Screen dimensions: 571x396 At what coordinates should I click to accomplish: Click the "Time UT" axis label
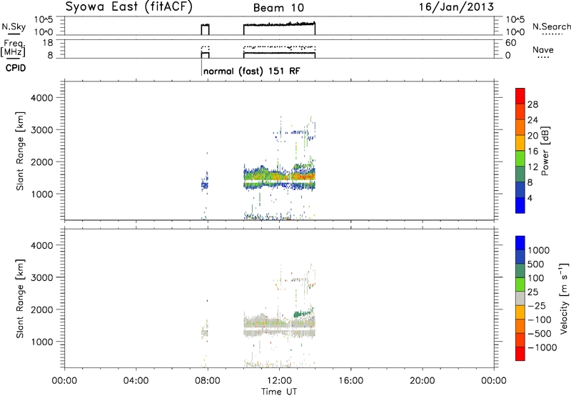(x=279, y=392)
